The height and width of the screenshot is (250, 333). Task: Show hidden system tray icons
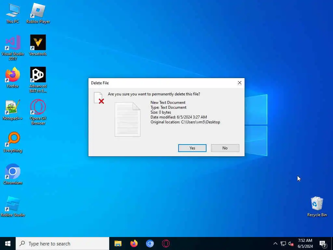(x=275, y=243)
